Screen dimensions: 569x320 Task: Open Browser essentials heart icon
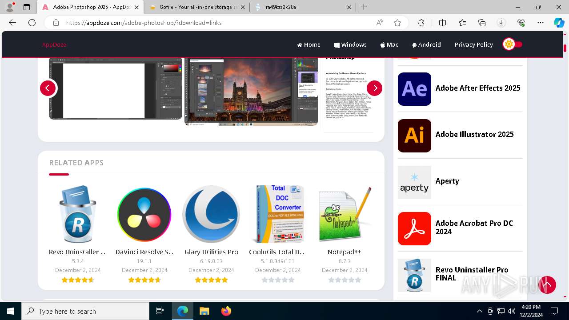tap(521, 23)
